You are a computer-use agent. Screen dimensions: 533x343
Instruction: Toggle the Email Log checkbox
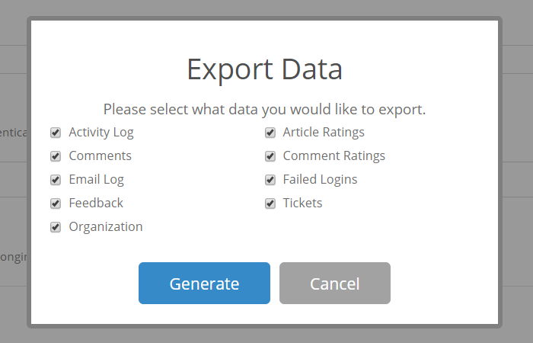point(56,180)
